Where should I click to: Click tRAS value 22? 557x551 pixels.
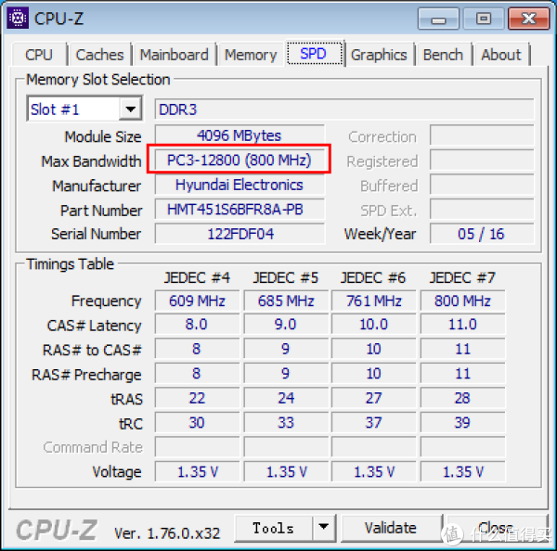pyautogui.click(x=197, y=398)
